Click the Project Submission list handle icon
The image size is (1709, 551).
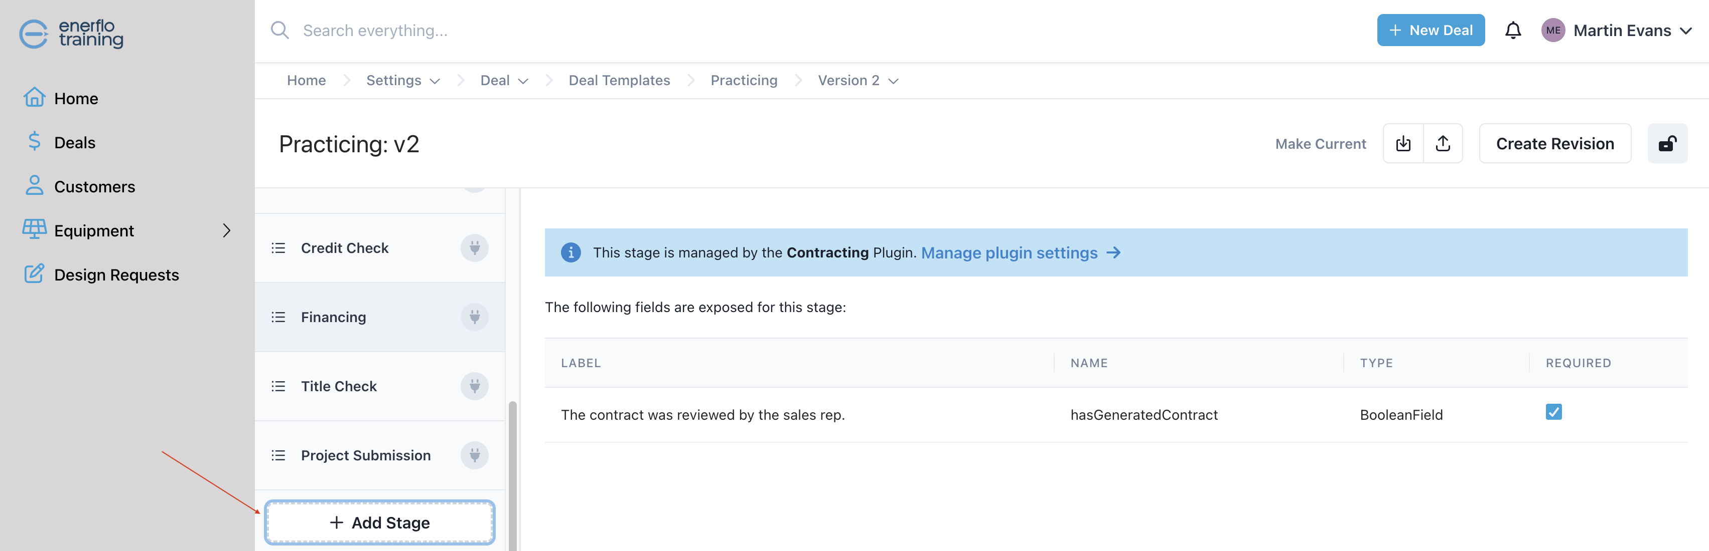click(x=278, y=456)
